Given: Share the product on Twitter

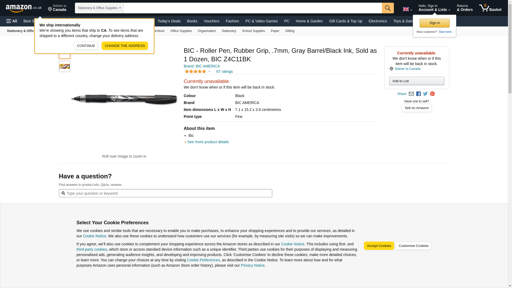Looking at the screenshot, I should pos(425,94).
